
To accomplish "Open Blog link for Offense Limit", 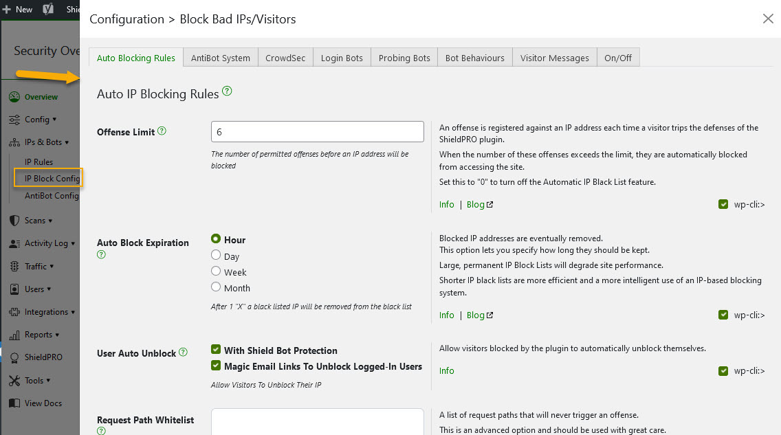I will [480, 205].
